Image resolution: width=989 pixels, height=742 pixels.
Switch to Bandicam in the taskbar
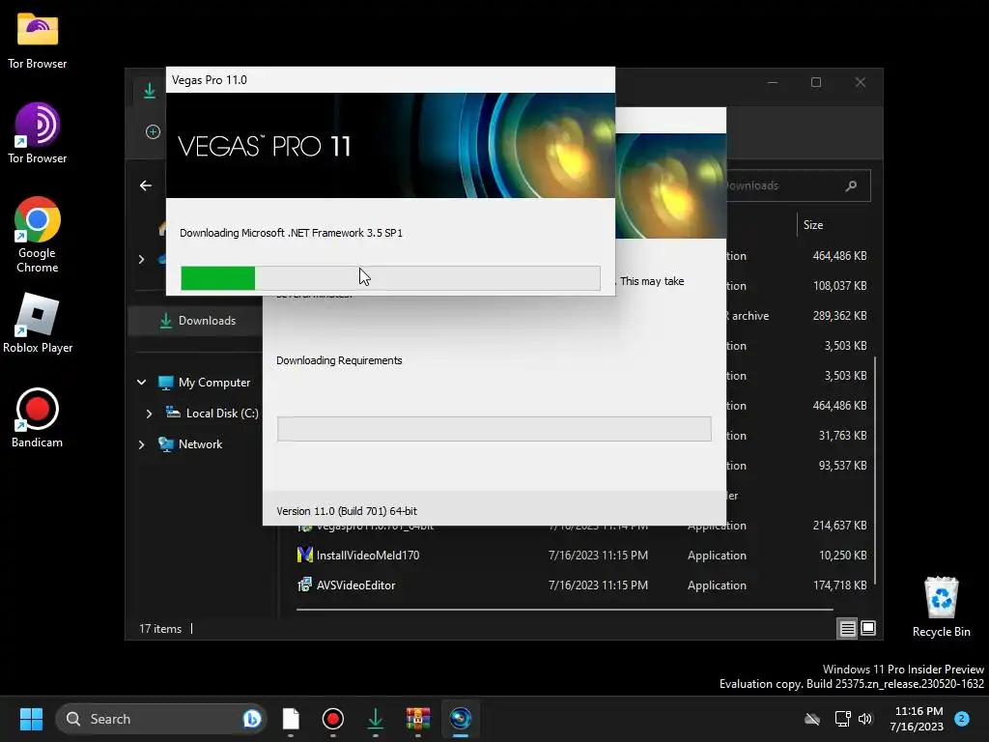333,719
